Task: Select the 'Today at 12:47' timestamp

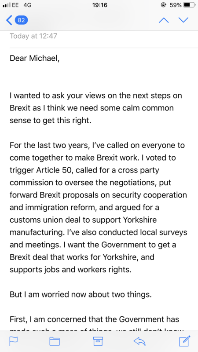Action: (x=33, y=36)
